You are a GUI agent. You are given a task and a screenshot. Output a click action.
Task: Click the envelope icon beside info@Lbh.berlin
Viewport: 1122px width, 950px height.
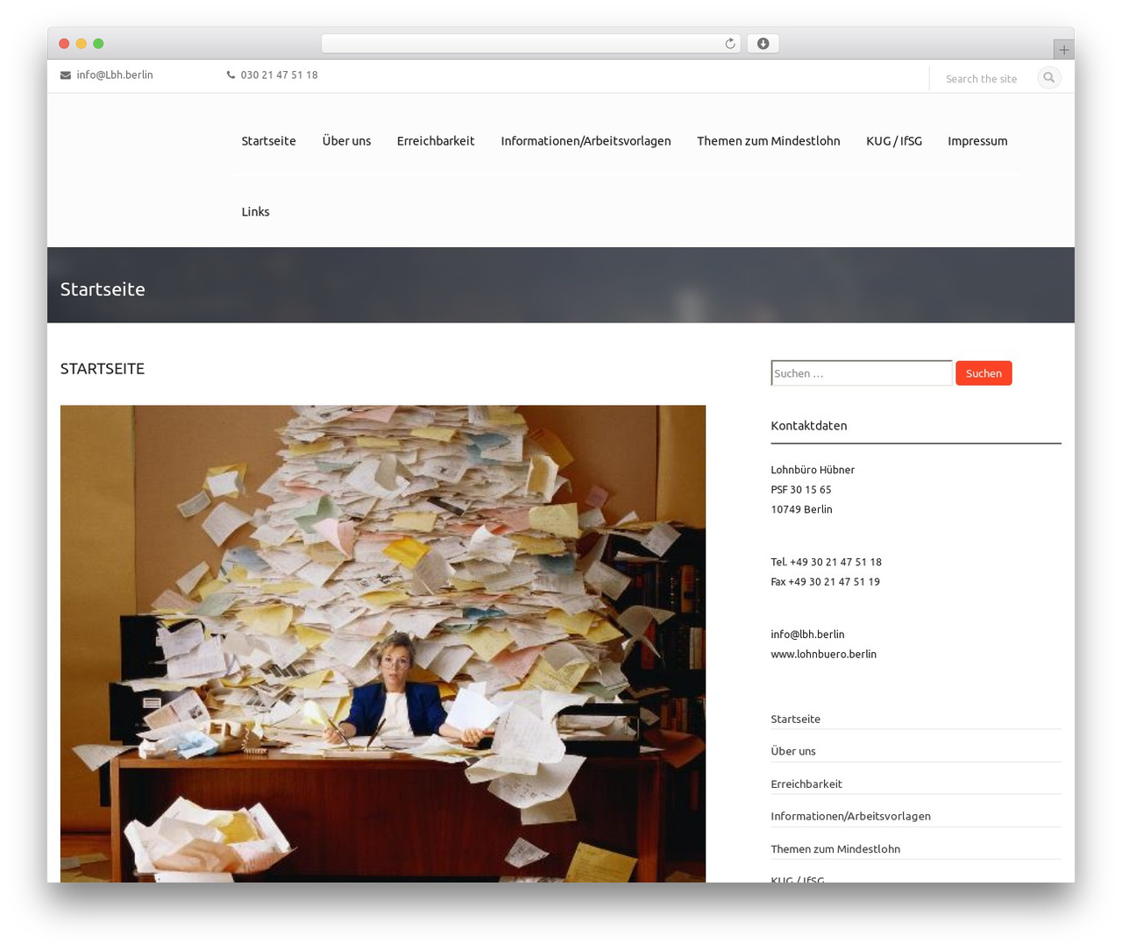pyautogui.click(x=66, y=75)
